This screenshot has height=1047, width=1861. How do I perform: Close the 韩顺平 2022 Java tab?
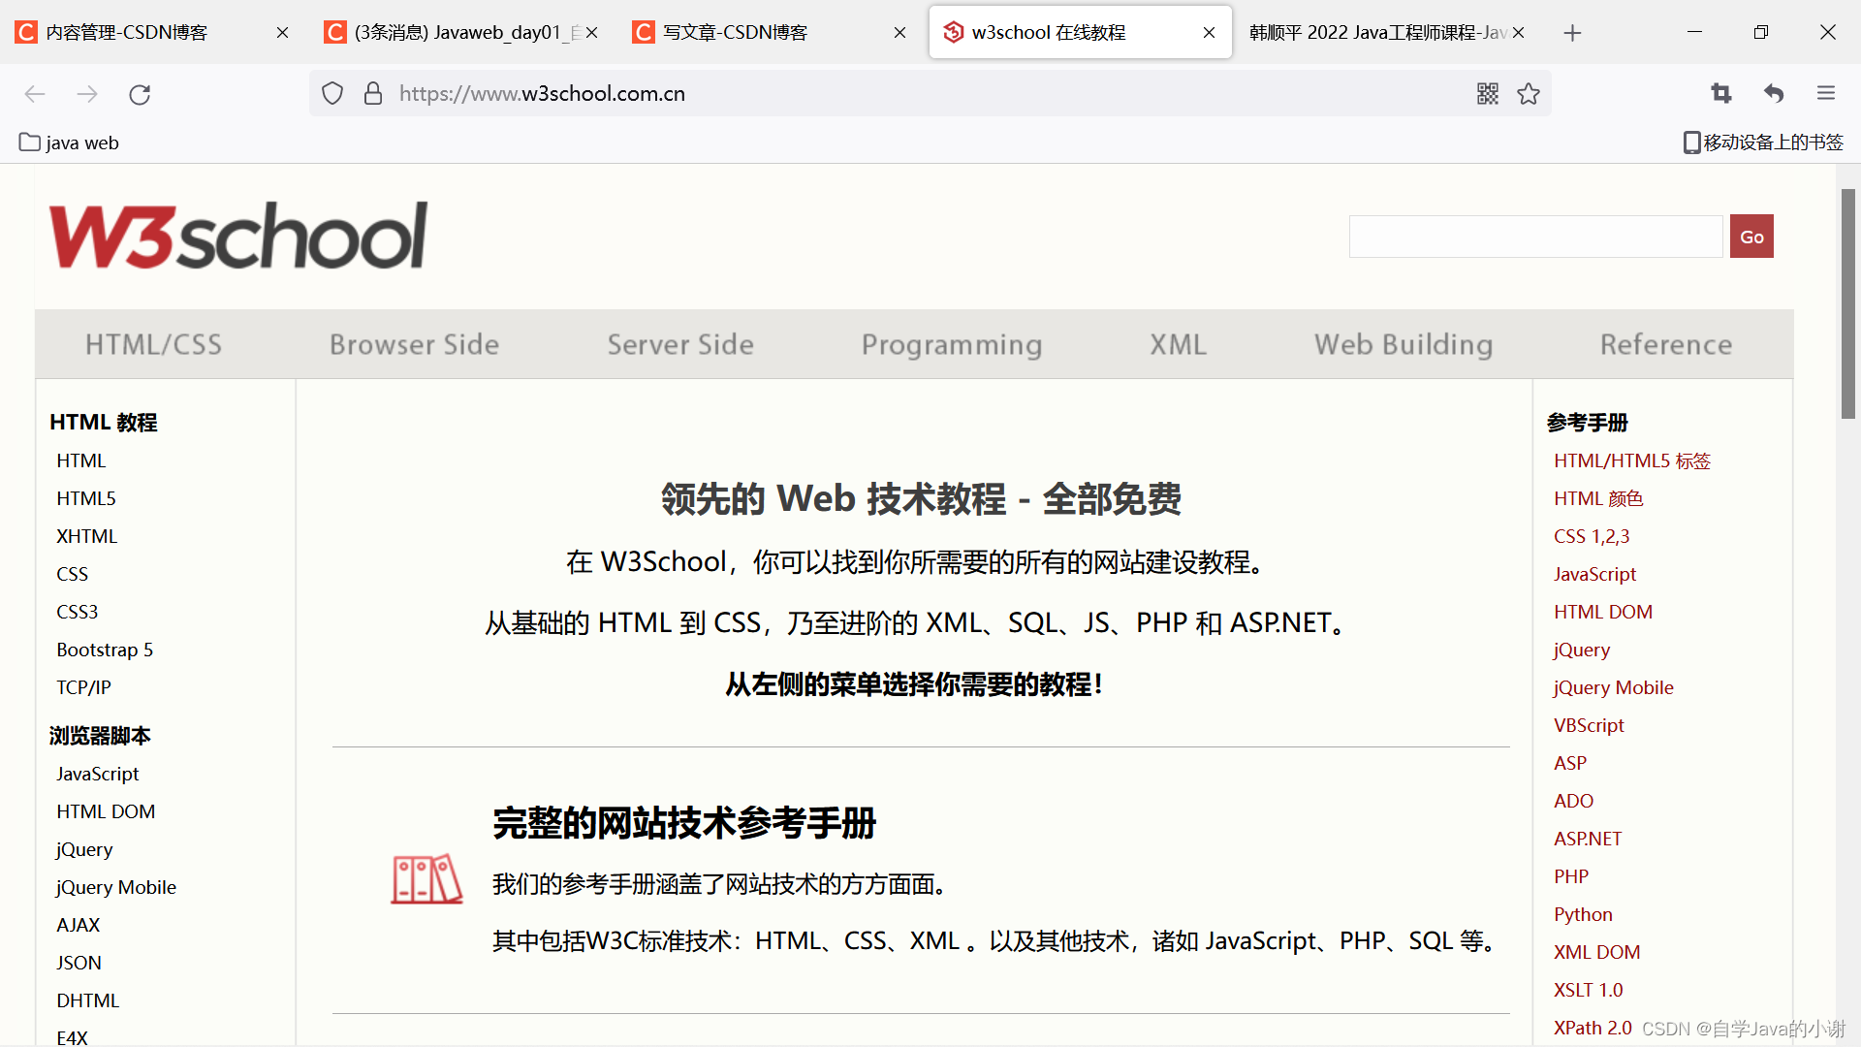pos(1518,33)
